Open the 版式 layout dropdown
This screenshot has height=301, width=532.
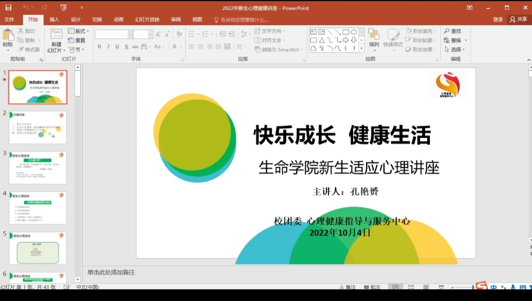click(78, 31)
